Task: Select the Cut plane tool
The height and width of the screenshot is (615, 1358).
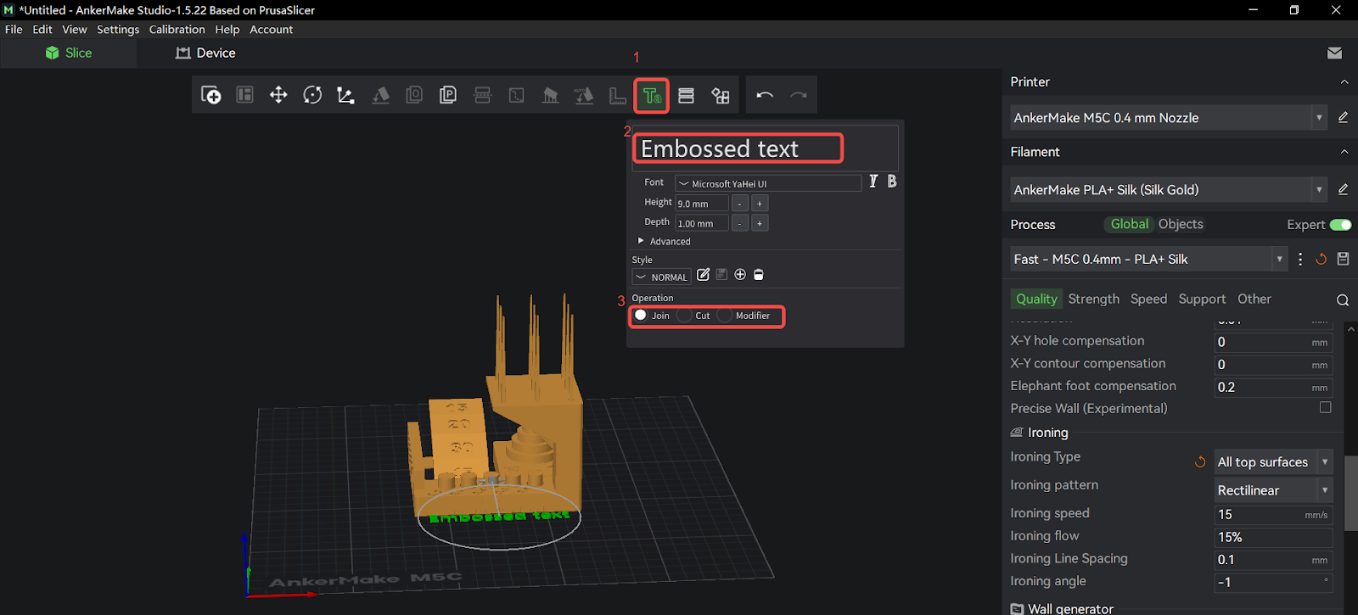Action: (x=482, y=95)
